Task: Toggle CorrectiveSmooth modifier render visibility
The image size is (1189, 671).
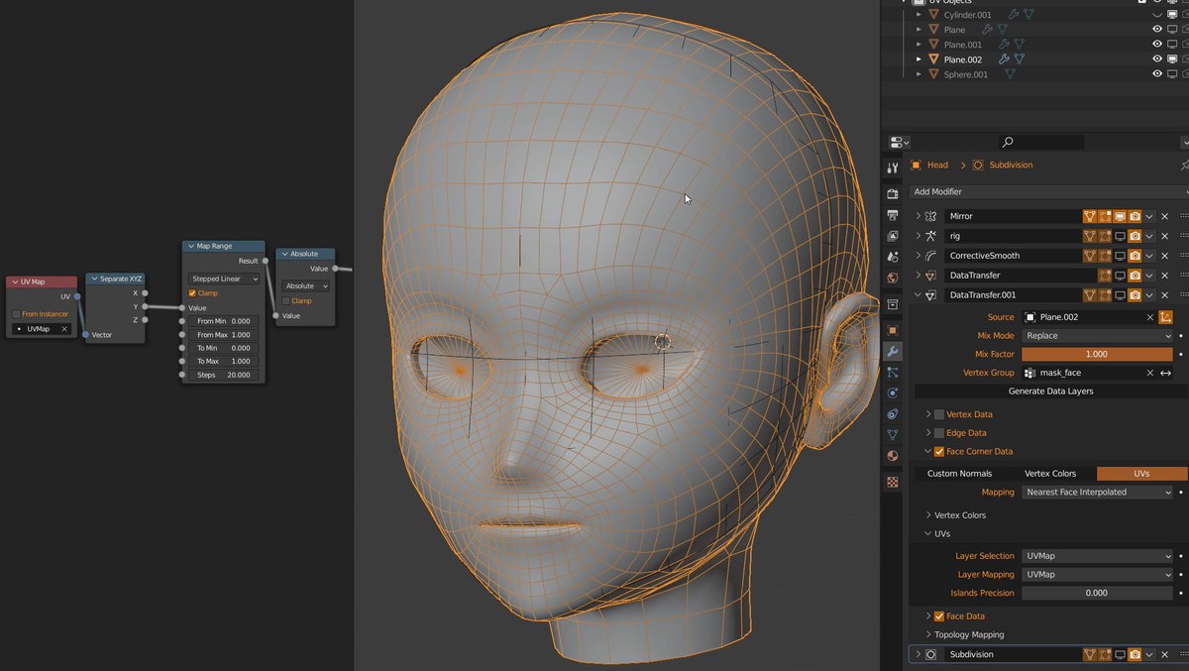Action: [x=1135, y=256]
